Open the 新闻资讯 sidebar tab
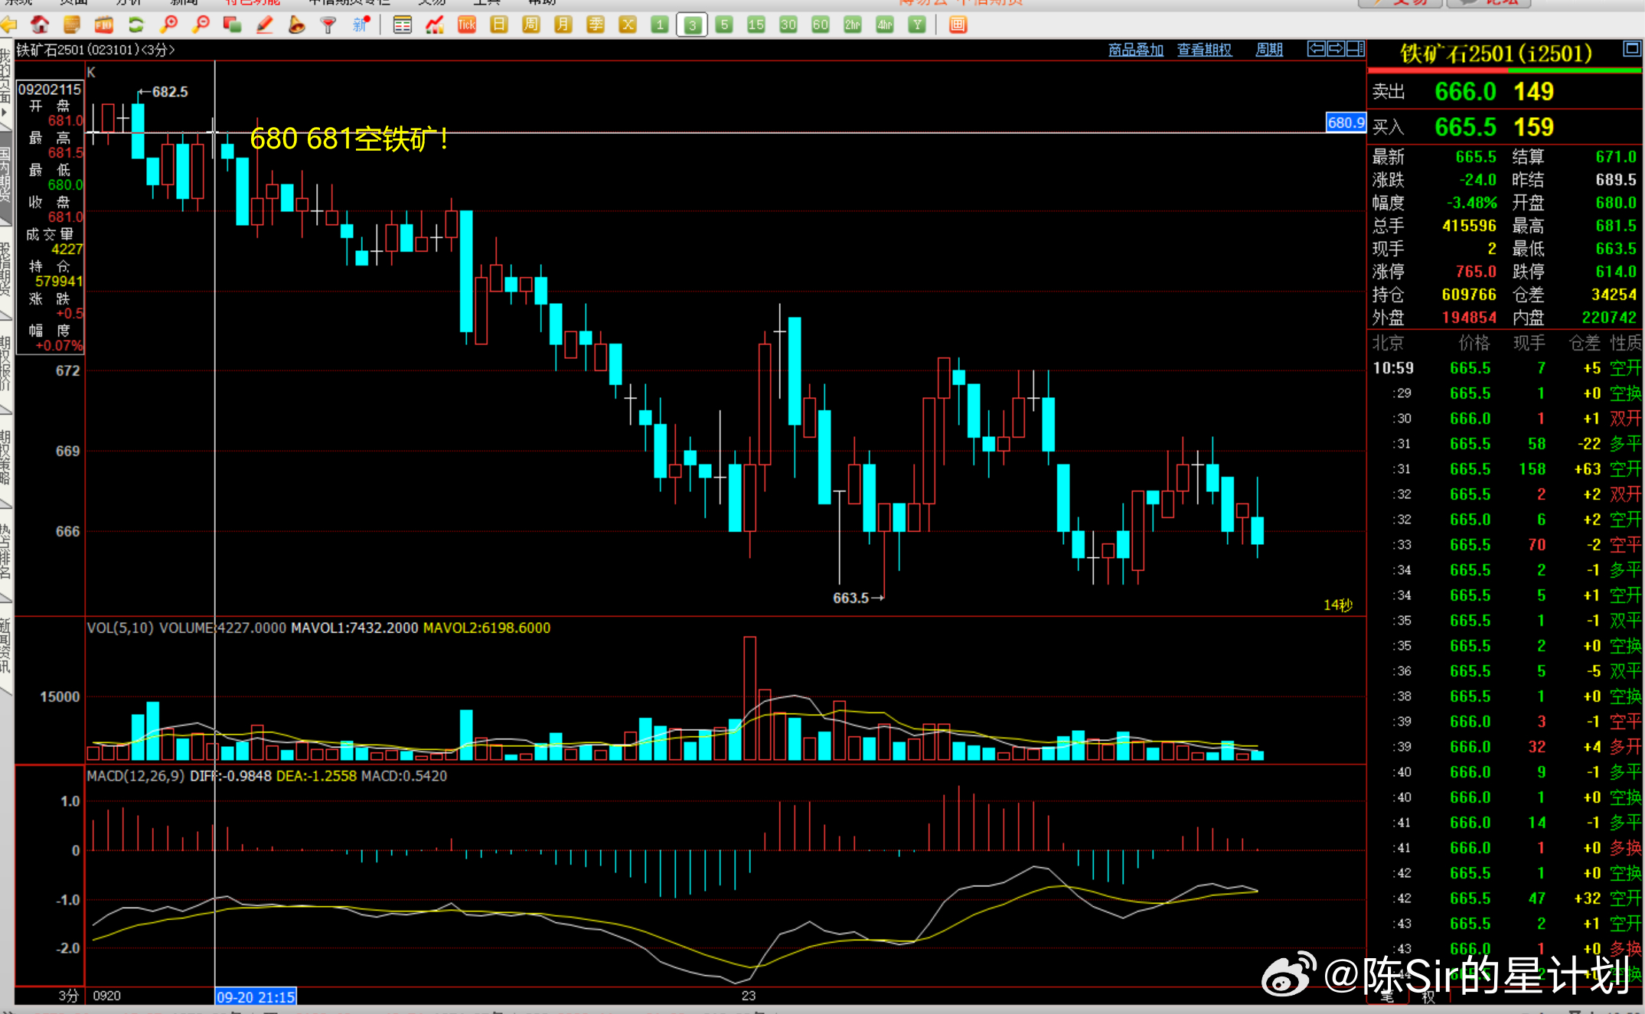Screen dimensions: 1645x1014 pyautogui.click(x=6, y=646)
